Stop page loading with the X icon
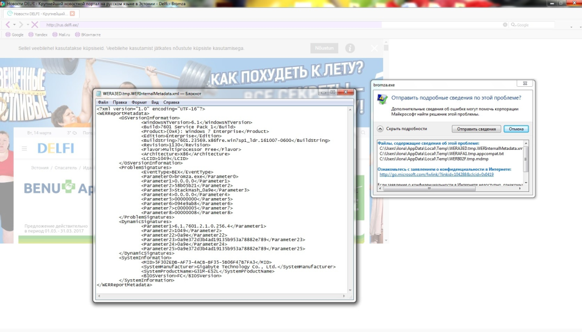This screenshot has height=332, width=582. [x=35, y=25]
